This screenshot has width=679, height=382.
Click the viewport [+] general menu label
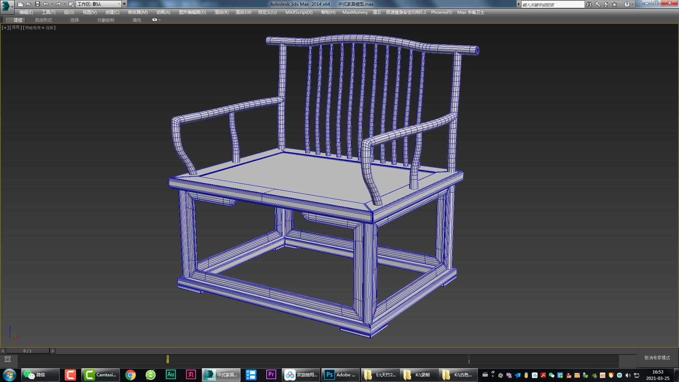click(x=5, y=28)
